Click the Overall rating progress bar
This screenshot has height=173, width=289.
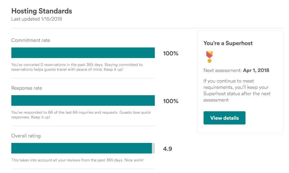click(x=83, y=148)
